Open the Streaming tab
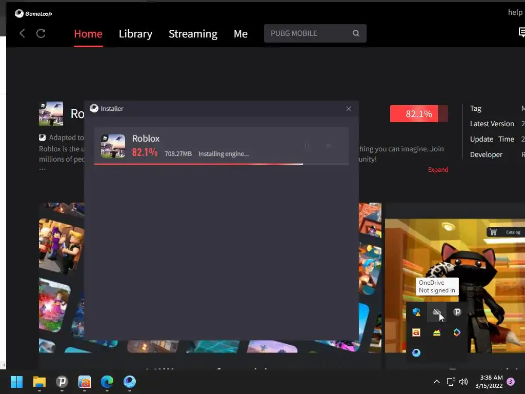 click(x=193, y=34)
